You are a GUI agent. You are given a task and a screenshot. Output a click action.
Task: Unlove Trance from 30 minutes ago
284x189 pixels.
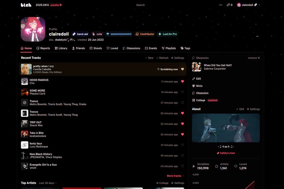coord(182,113)
